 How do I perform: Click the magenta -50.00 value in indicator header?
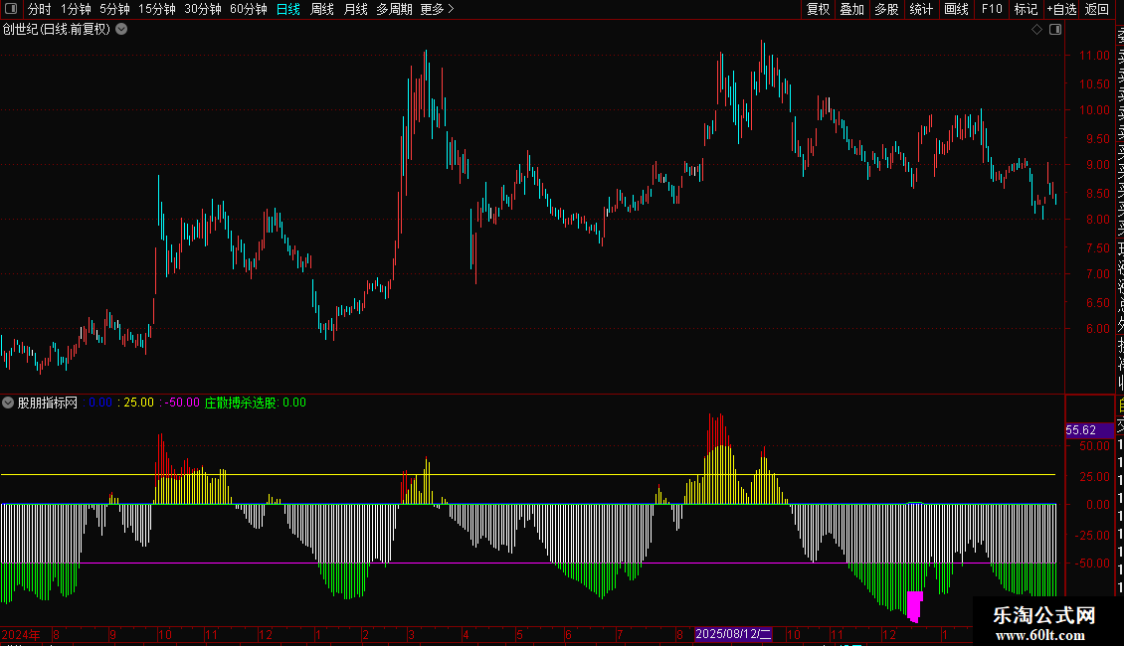[x=182, y=403]
